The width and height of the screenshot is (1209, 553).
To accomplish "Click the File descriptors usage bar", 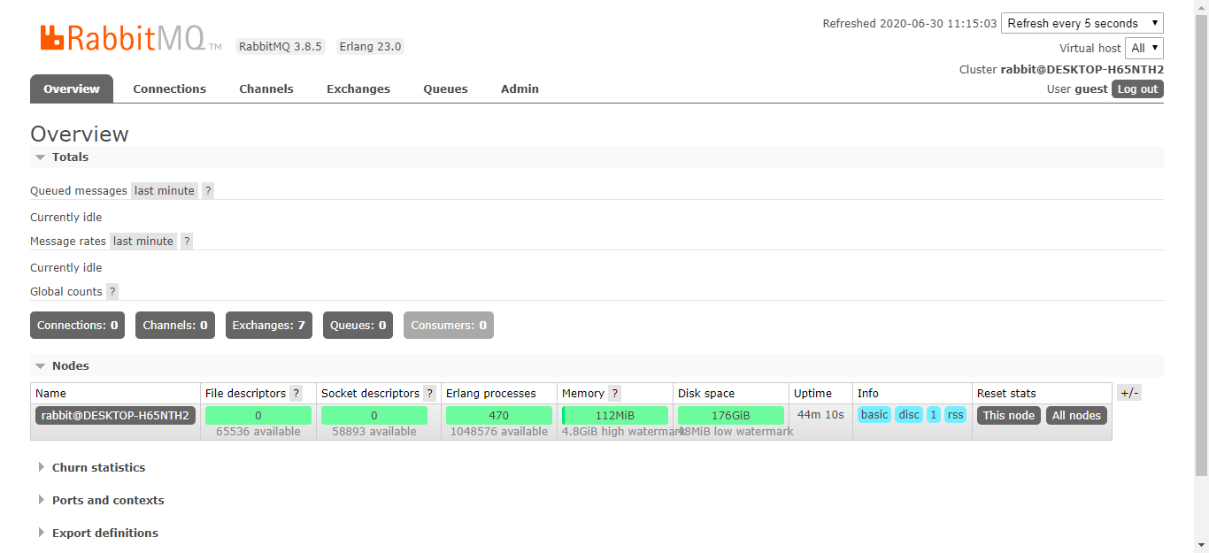I will click(x=258, y=415).
